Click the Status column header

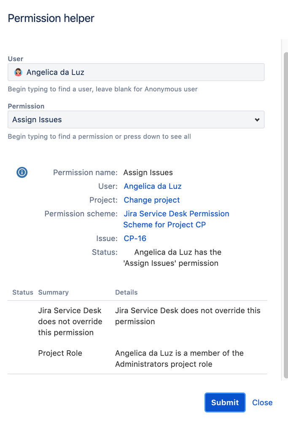coord(22,292)
